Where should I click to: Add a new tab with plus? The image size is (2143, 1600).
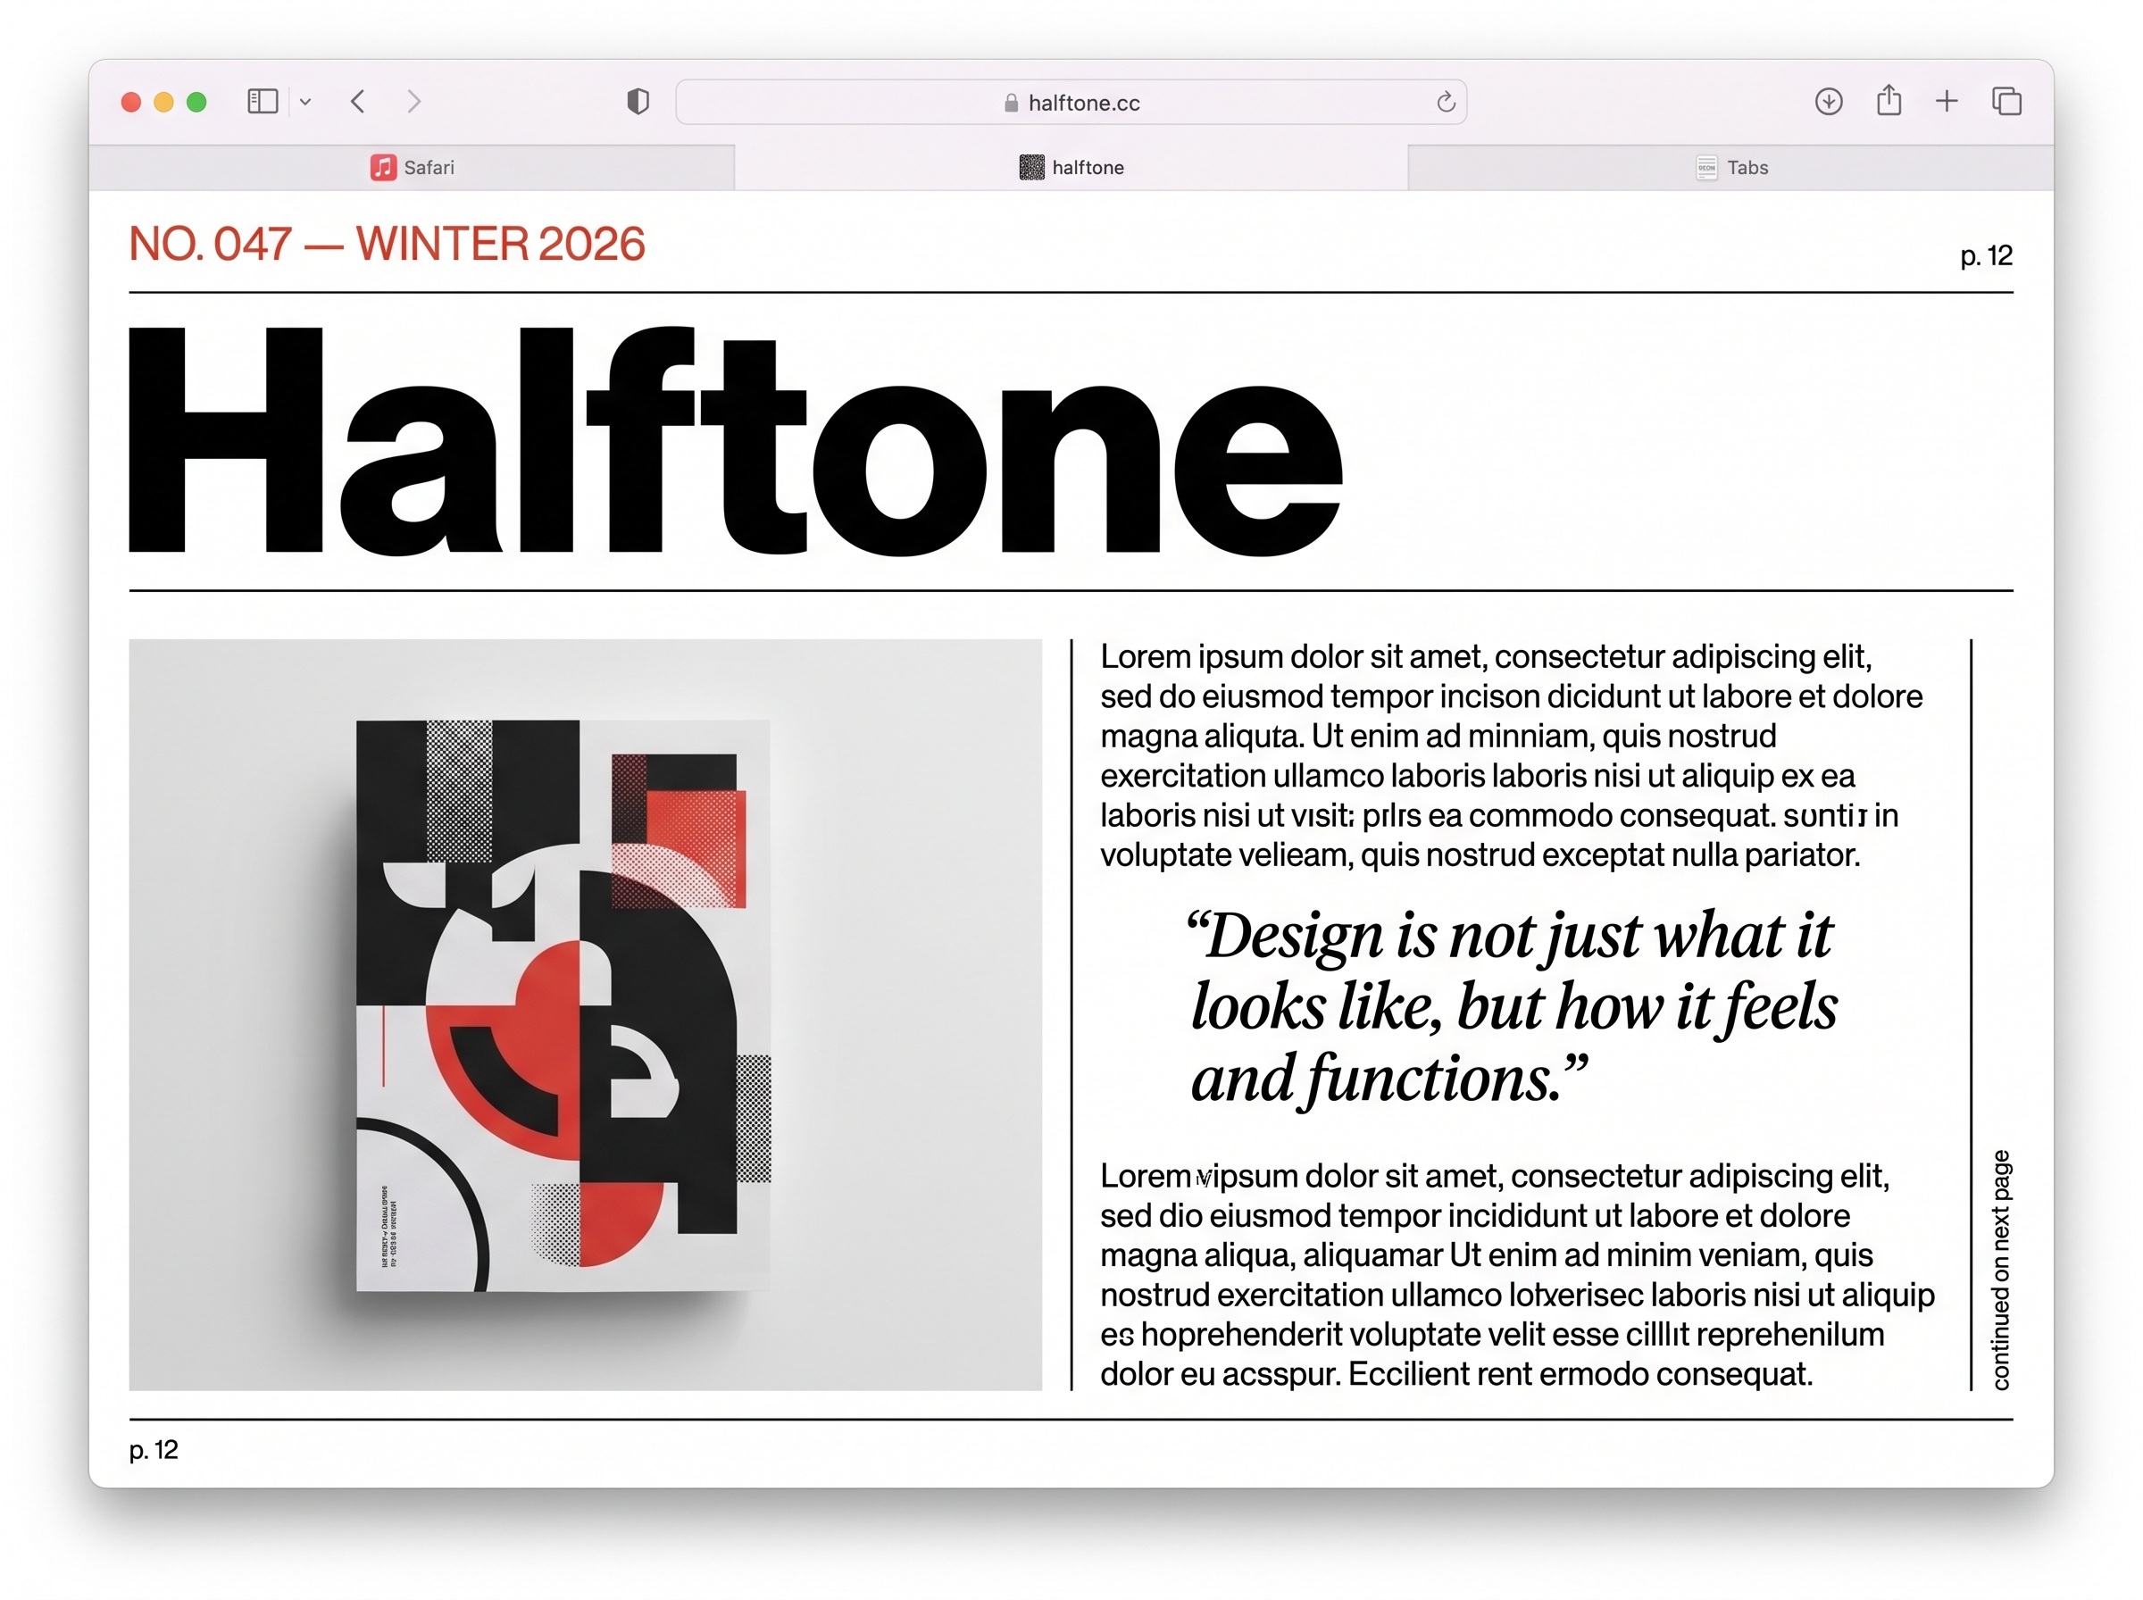(1946, 102)
